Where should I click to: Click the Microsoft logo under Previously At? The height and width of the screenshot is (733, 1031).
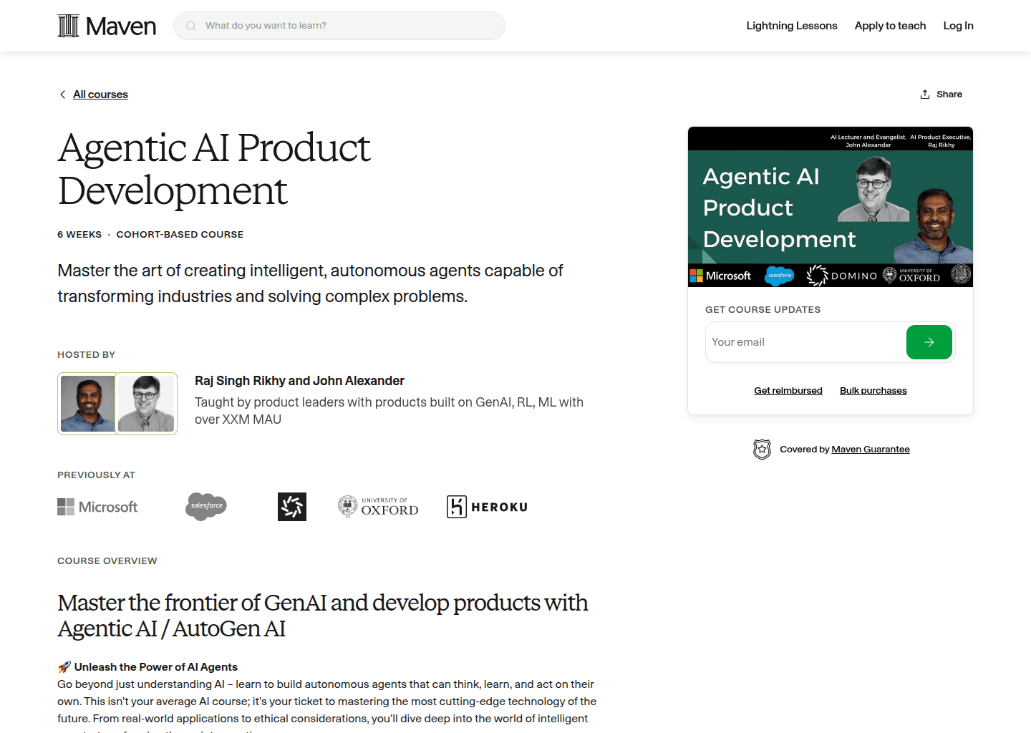coord(97,506)
